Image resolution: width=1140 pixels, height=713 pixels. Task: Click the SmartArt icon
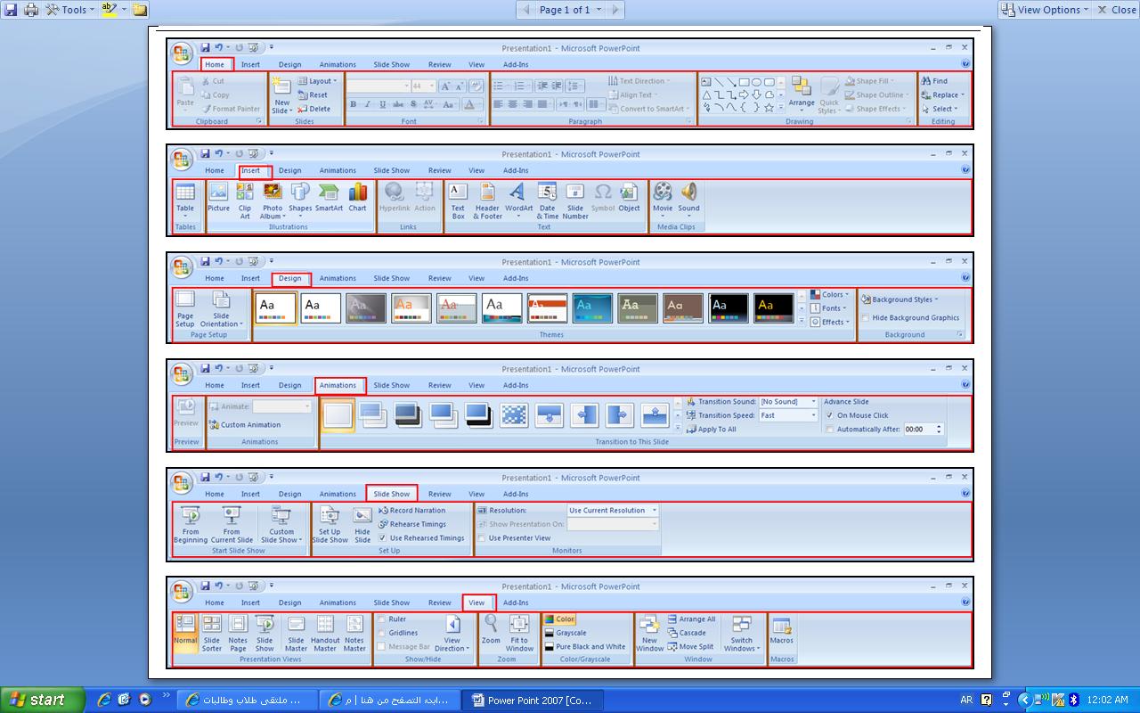[x=329, y=192]
